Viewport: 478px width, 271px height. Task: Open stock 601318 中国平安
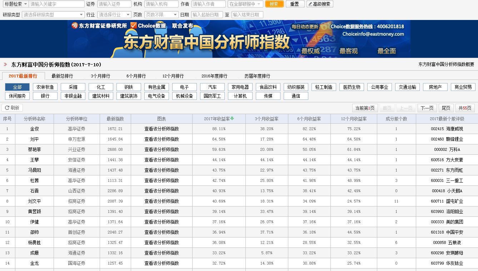coord(447,232)
